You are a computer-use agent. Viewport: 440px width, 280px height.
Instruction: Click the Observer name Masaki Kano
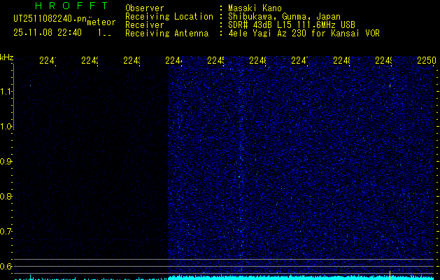click(x=255, y=8)
